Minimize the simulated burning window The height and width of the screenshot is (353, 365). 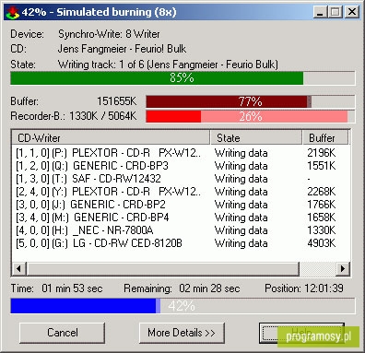pyautogui.click(x=320, y=12)
